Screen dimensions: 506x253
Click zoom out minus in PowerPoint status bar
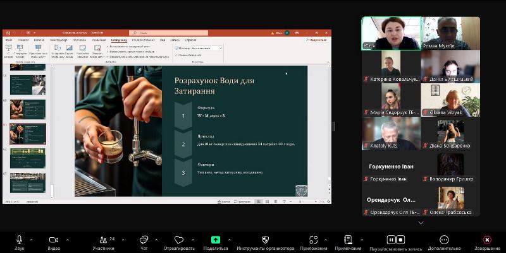click(x=291, y=201)
